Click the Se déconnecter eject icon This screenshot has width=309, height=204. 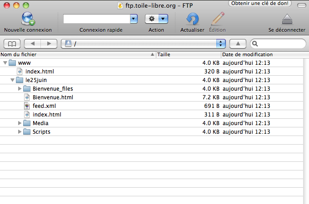coord(287,19)
